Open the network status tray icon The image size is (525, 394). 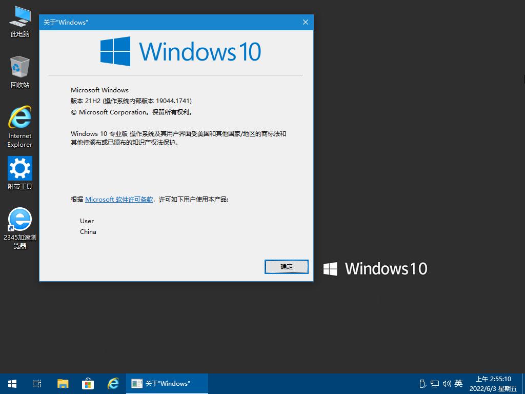point(435,384)
